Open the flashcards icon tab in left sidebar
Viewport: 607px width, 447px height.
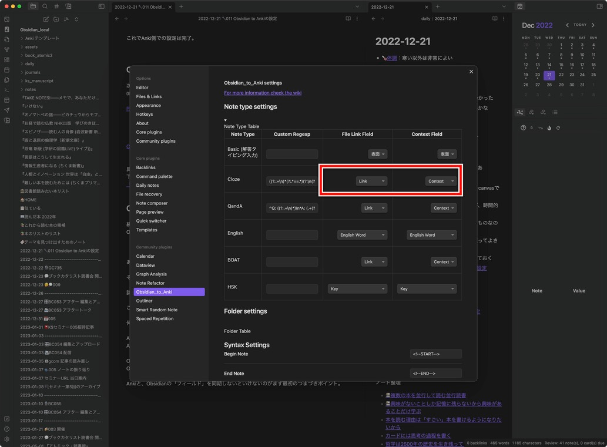coord(69,6)
